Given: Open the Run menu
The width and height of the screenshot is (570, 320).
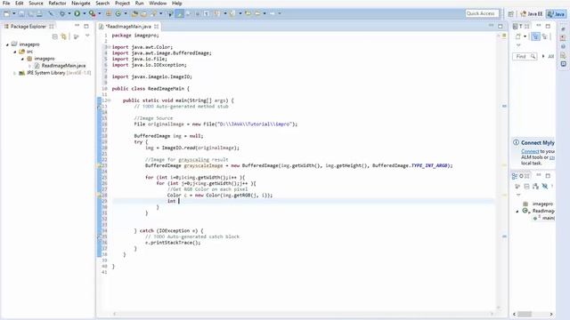Looking at the screenshot, I should pos(139,4).
